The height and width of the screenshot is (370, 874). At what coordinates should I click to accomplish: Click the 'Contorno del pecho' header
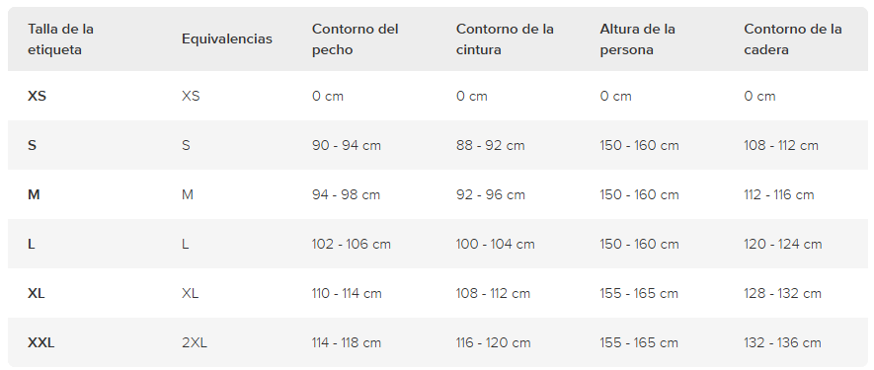click(356, 39)
